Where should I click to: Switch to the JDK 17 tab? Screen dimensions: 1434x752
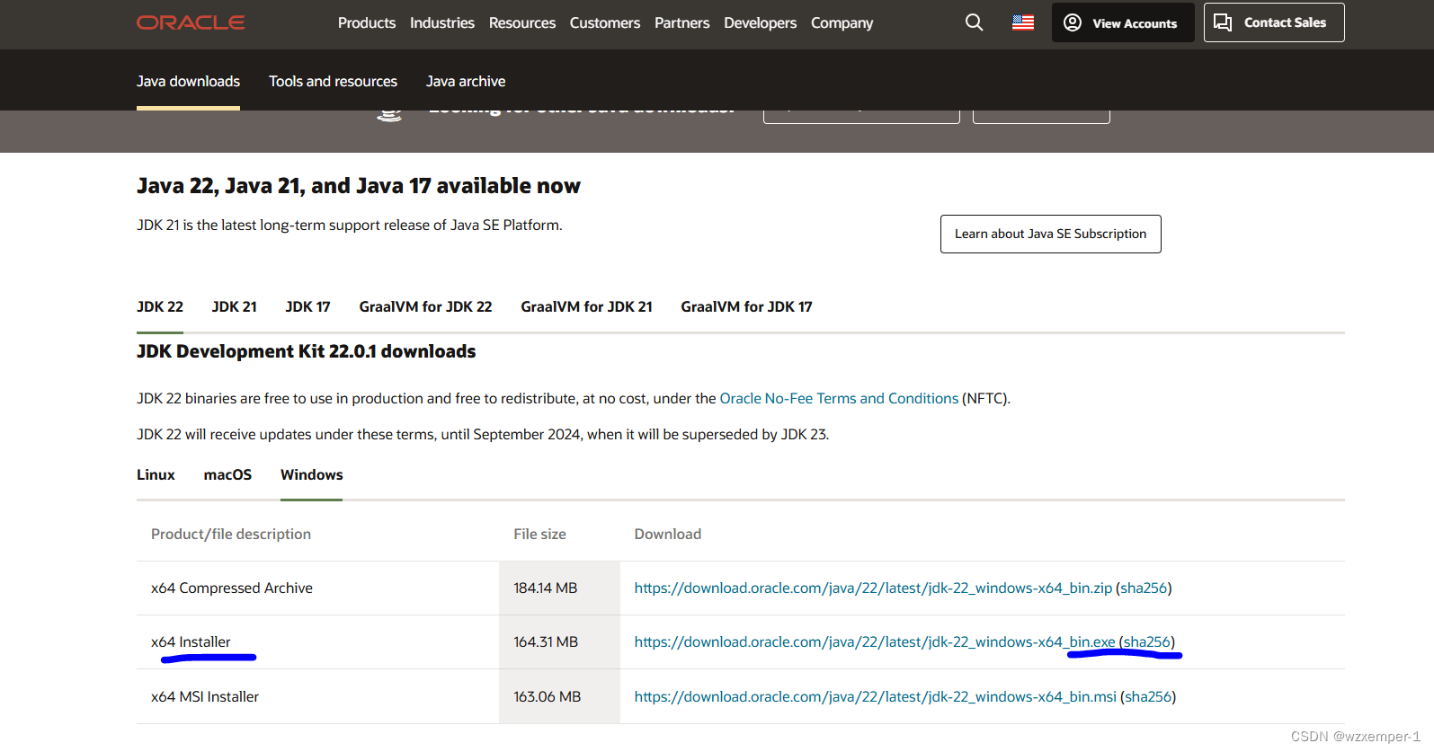pos(308,306)
